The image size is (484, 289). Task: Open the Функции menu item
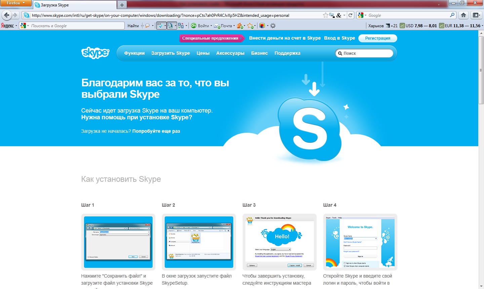(134, 53)
